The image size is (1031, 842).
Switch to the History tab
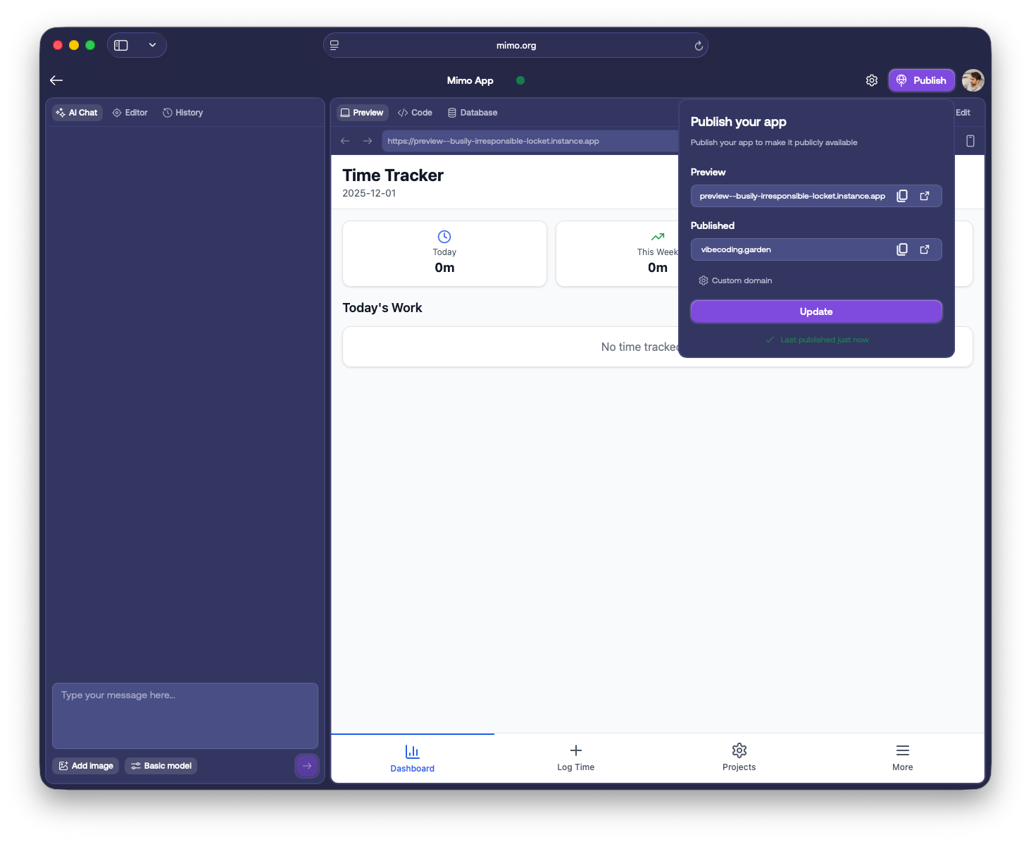(182, 113)
